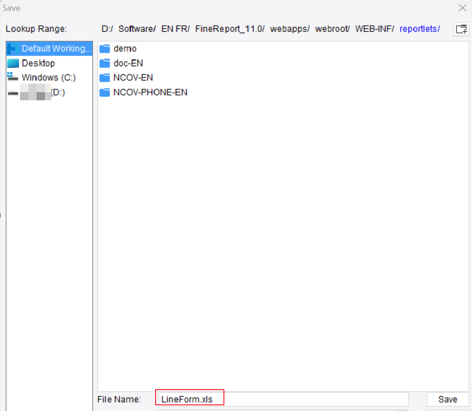The image size is (472, 411).
Task: Click the D: drive disk icon
Action: click(13, 93)
